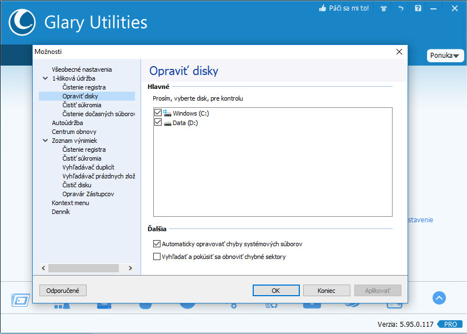Click the first bottom toolbar screen icon
The image size is (467, 334).
(x=21, y=301)
